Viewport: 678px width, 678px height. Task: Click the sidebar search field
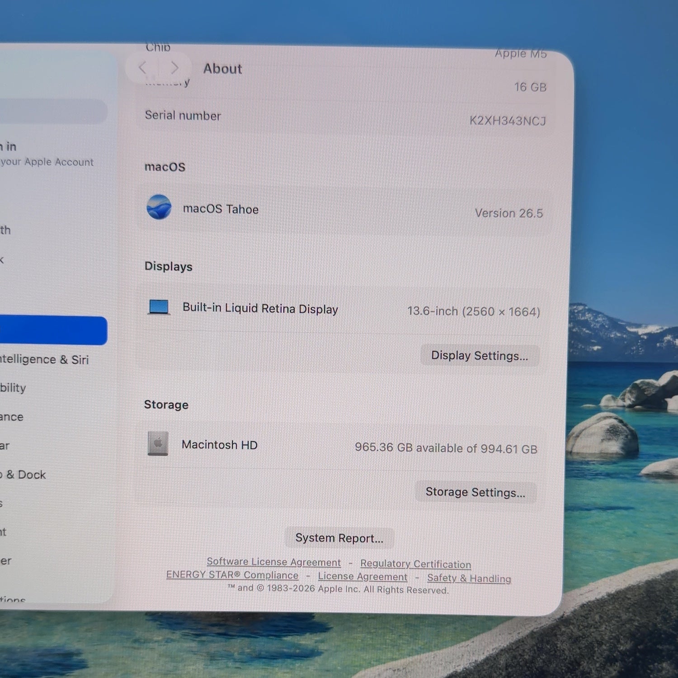(x=53, y=111)
